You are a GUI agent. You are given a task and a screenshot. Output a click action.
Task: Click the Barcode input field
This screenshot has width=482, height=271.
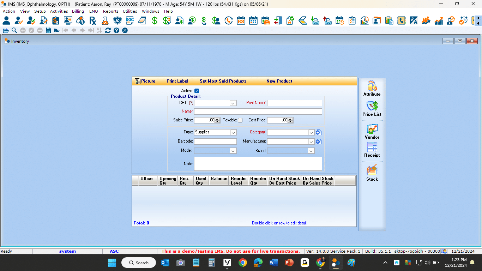tap(215, 141)
